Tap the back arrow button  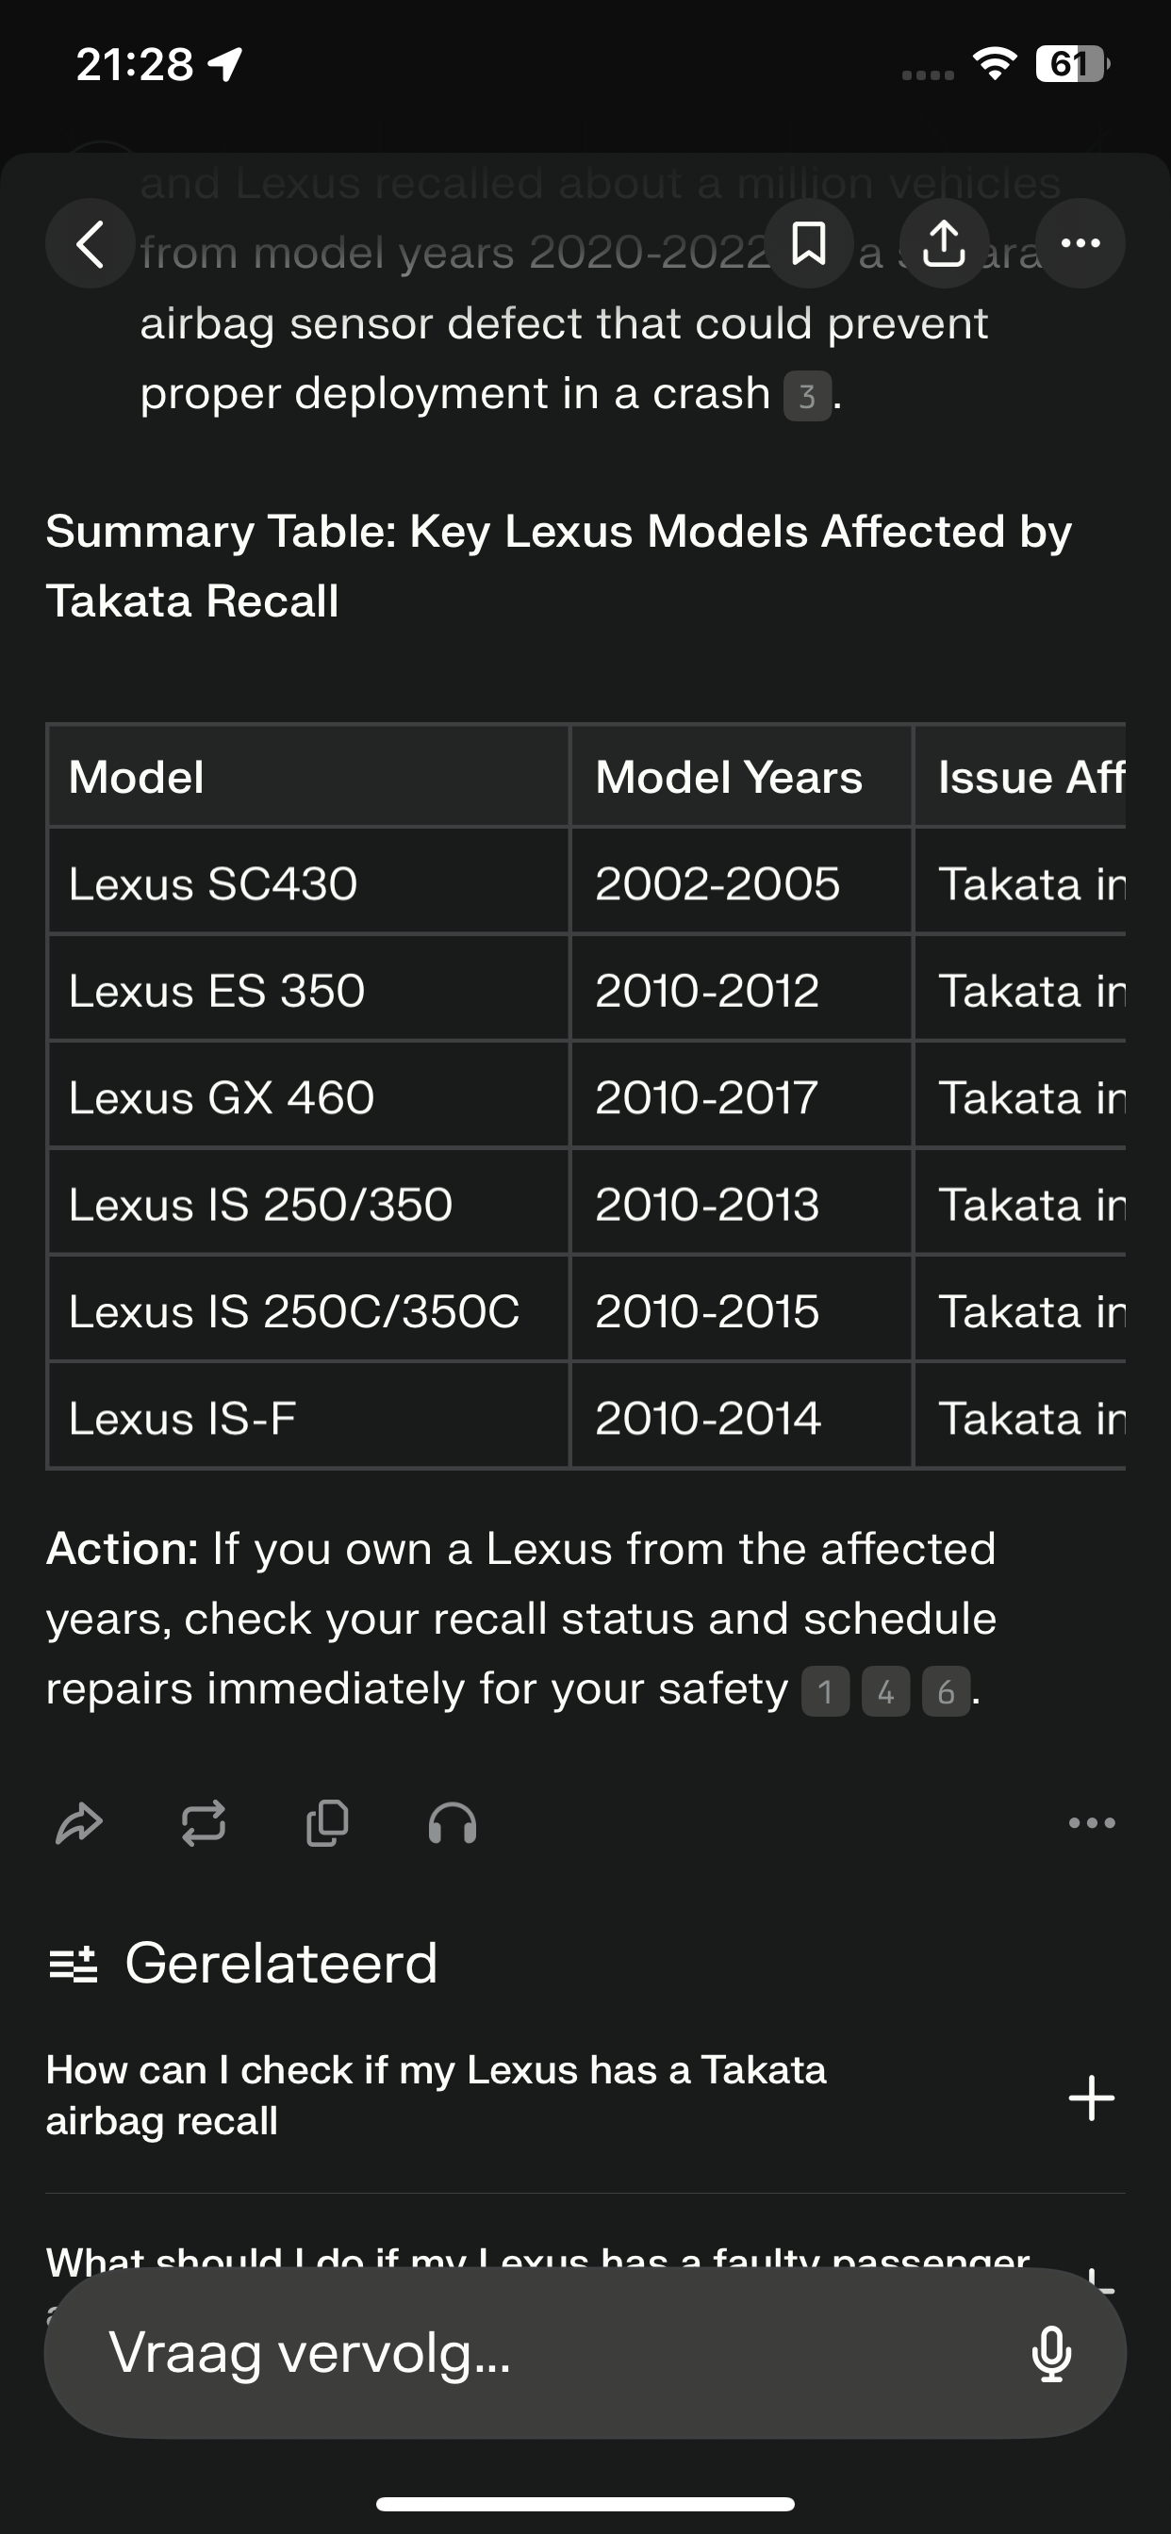coord(91,244)
